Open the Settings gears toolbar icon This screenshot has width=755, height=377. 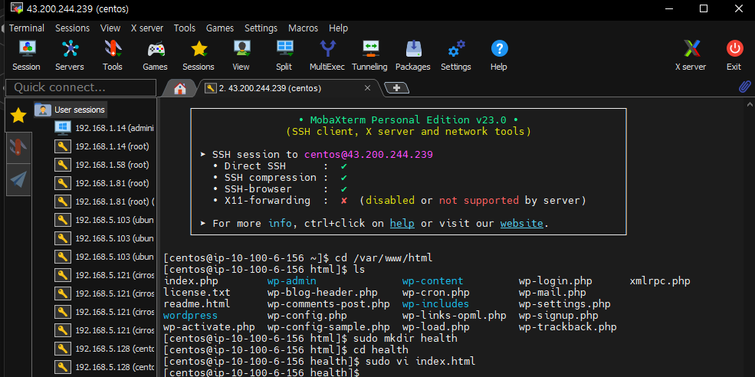coord(456,55)
